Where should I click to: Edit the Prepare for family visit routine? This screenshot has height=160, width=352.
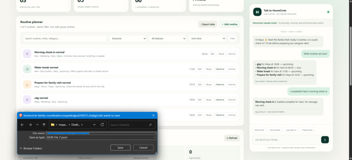pos(200,84)
